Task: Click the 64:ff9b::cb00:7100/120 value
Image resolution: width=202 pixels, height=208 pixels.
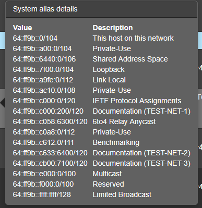Action: point(50,163)
